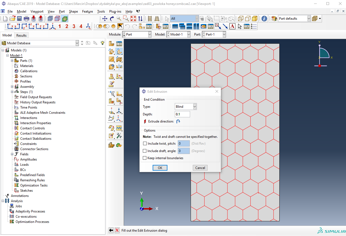The height and width of the screenshot is (236, 346).
Task: Enable Include draft, angle checkbox
Action: coord(145,151)
